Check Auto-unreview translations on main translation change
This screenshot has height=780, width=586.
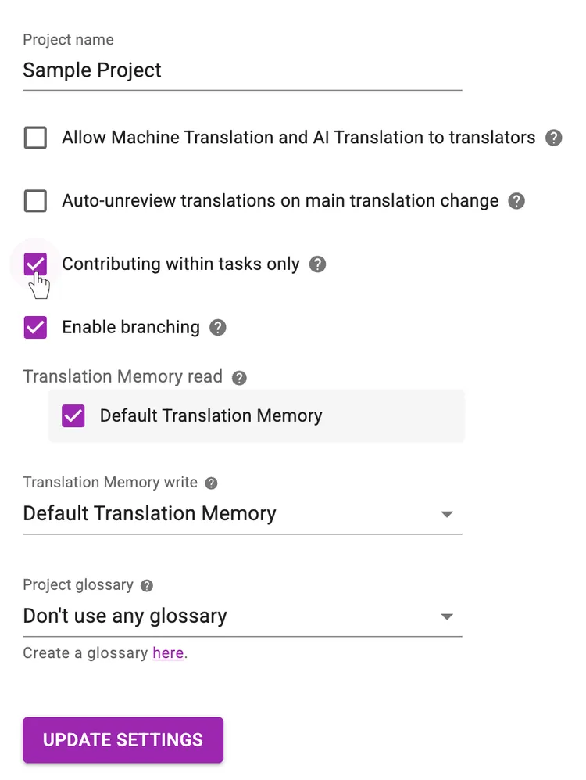click(34, 201)
